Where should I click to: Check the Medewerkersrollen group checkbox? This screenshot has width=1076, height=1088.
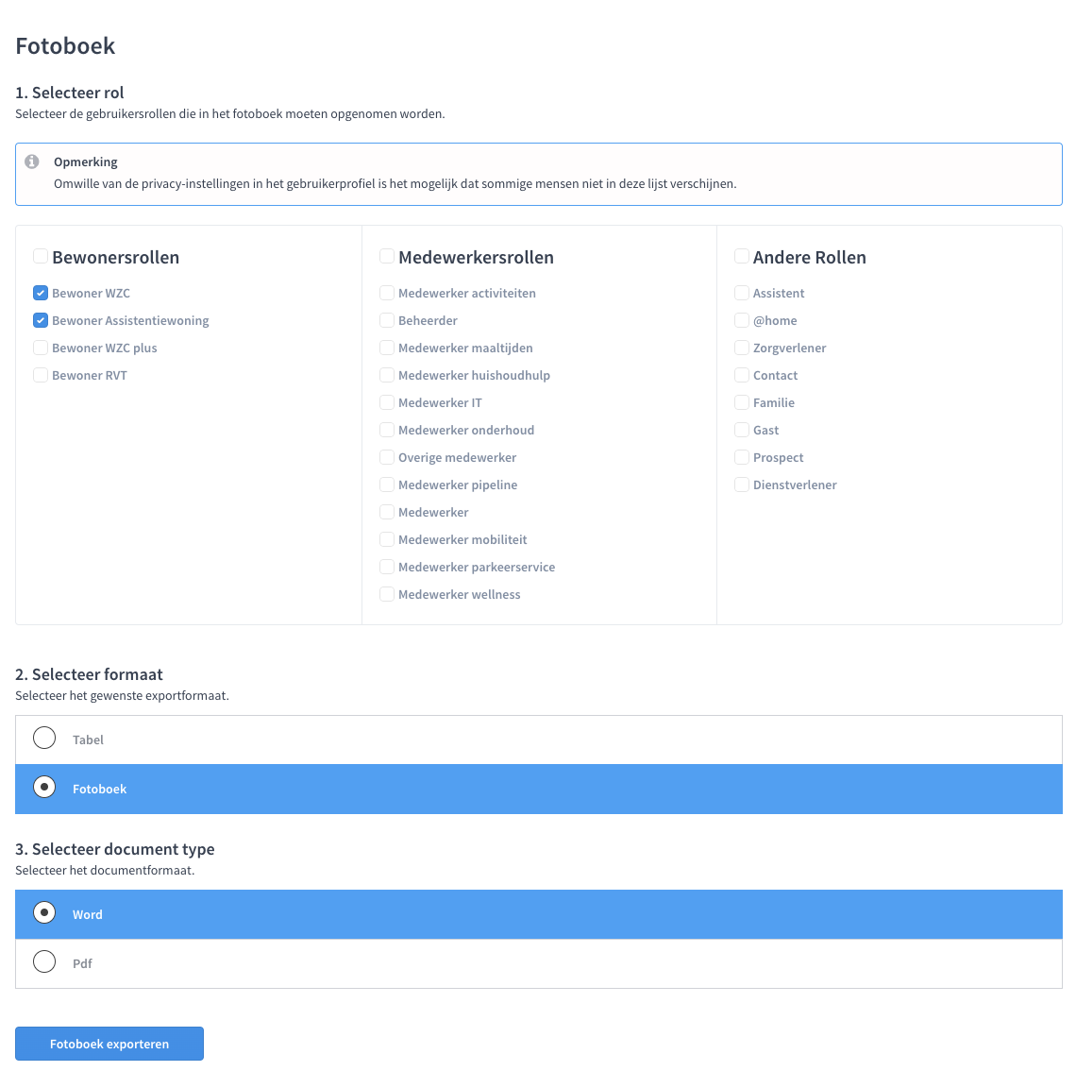coord(387,256)
